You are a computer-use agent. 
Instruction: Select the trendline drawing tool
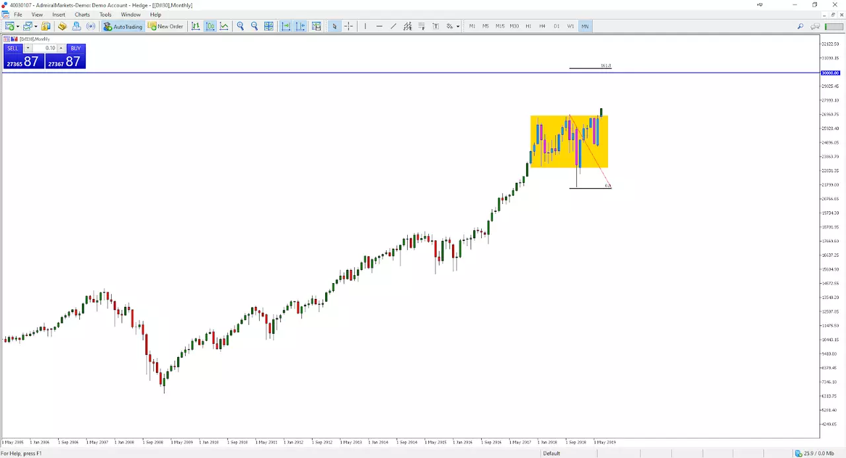point(393,26)
